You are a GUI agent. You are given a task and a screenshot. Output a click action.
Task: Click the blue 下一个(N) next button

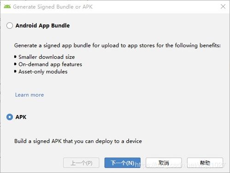(x=123, y=163)
